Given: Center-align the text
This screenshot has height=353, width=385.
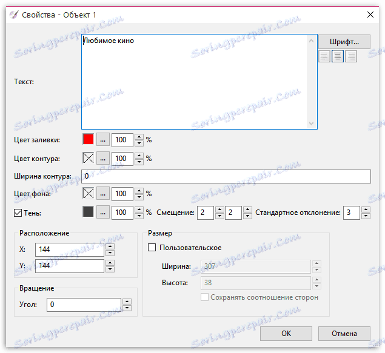Looking at the screenshot, I should tap(338, 56).
